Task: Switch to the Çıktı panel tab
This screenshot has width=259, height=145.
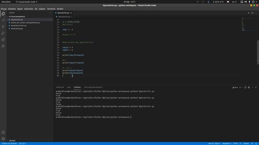Action: (69, 87)
